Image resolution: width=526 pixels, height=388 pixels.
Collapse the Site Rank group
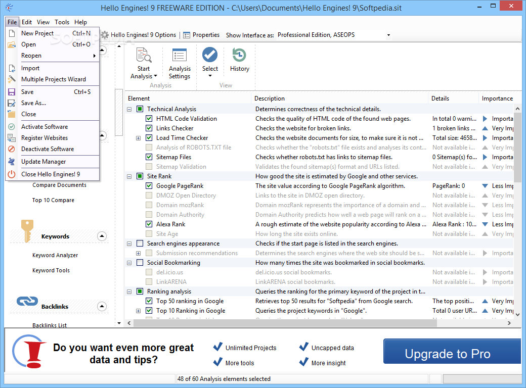point(129,176)
